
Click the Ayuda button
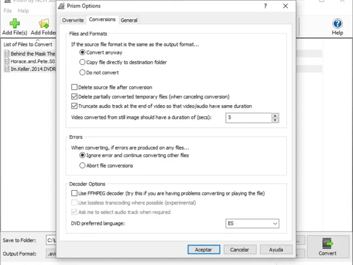click(x=276, y=250)
